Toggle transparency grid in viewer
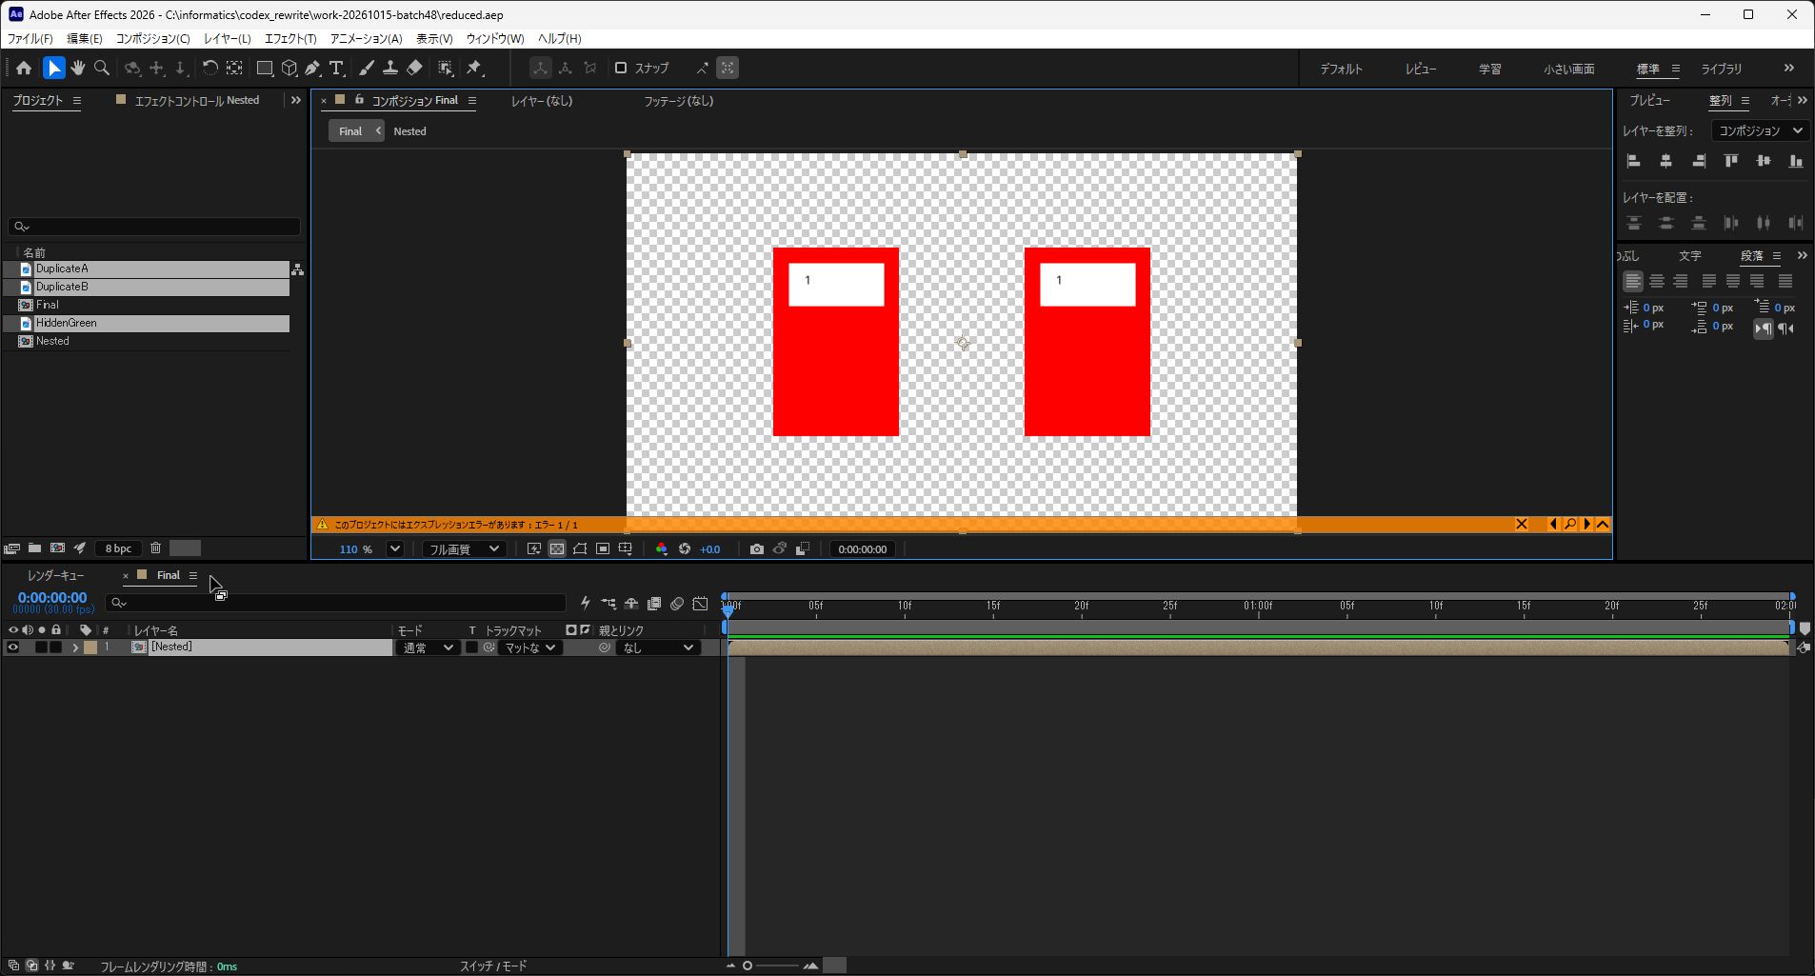Image resolution: width=1815 pixels, height=976 pixels. [x=557, y=548]
